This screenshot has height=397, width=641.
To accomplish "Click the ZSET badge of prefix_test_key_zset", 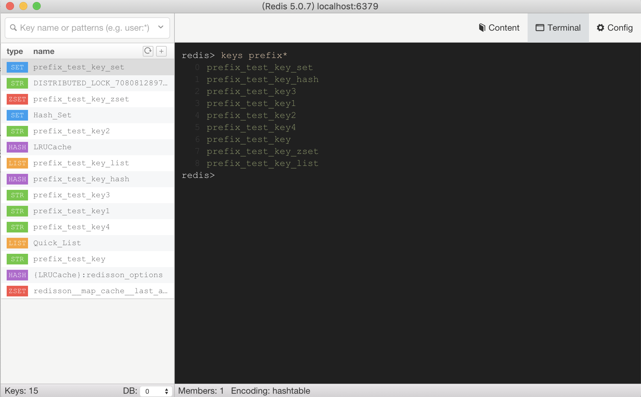I will (17, 99).
